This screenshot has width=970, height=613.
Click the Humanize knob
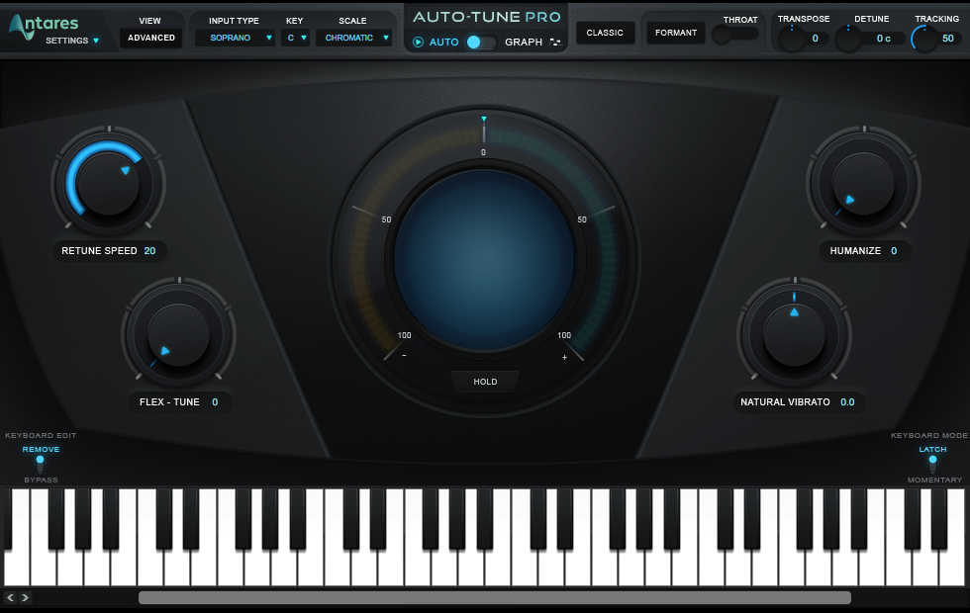point(863,182)
